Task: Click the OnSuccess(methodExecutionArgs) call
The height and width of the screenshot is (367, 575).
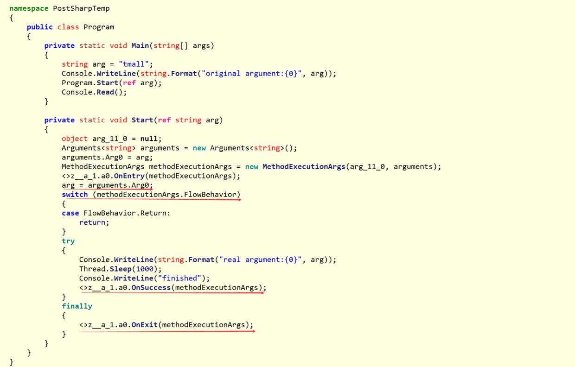Action: 173,287
